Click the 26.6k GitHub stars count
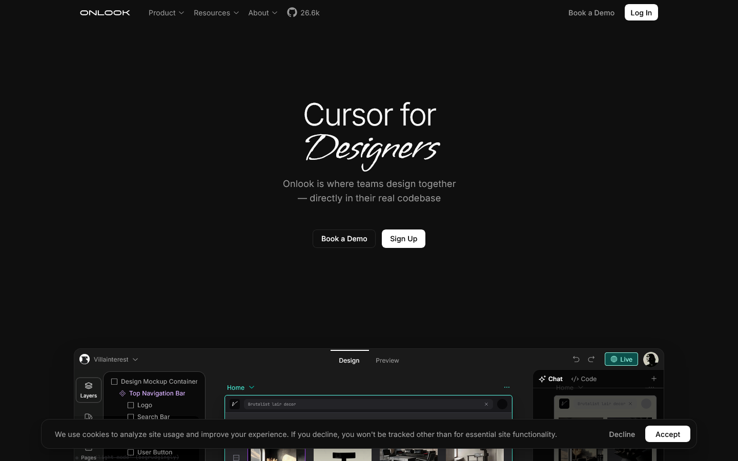 (310, 13)
